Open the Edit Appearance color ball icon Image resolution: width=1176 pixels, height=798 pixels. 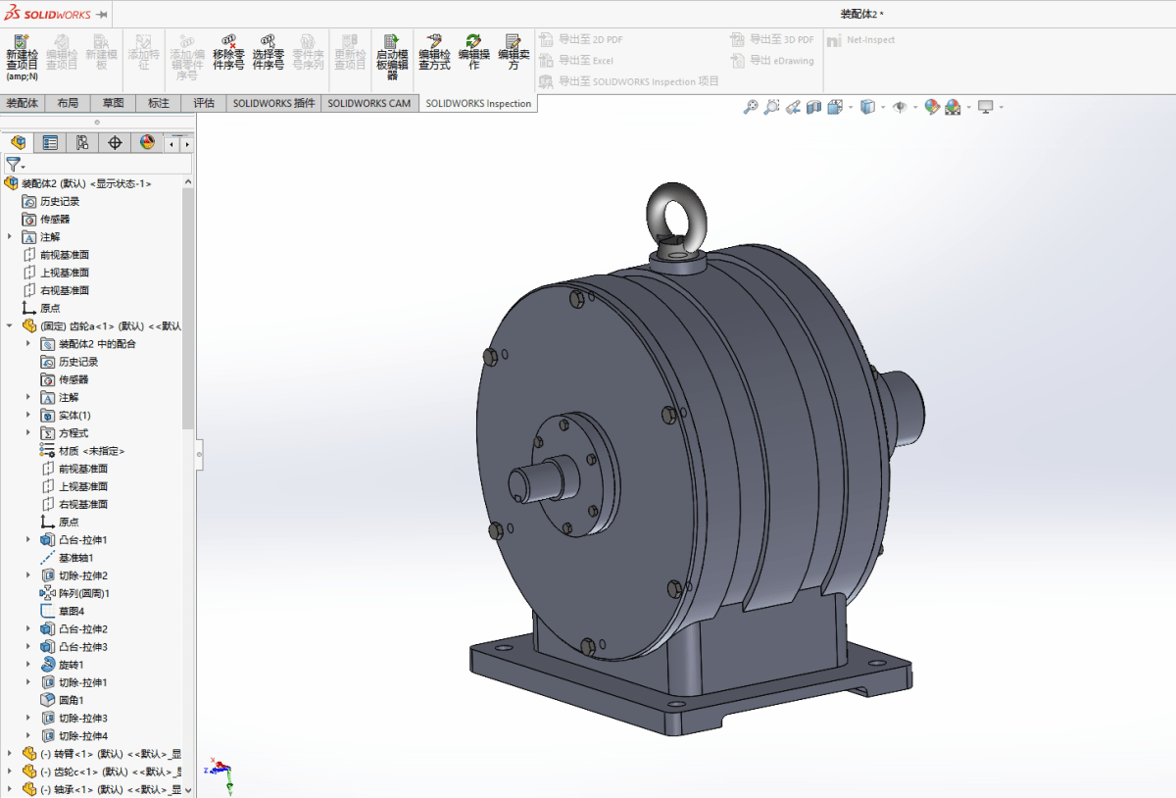point(932,107)
